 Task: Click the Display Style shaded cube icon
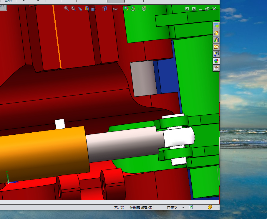coord(105,9)
